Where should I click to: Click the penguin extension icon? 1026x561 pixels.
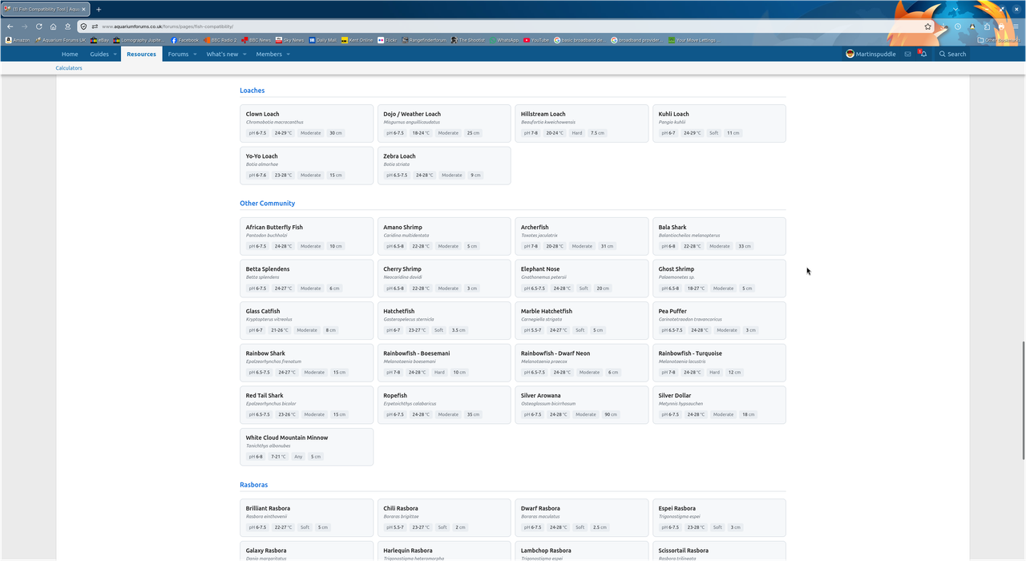coord(972,26)
